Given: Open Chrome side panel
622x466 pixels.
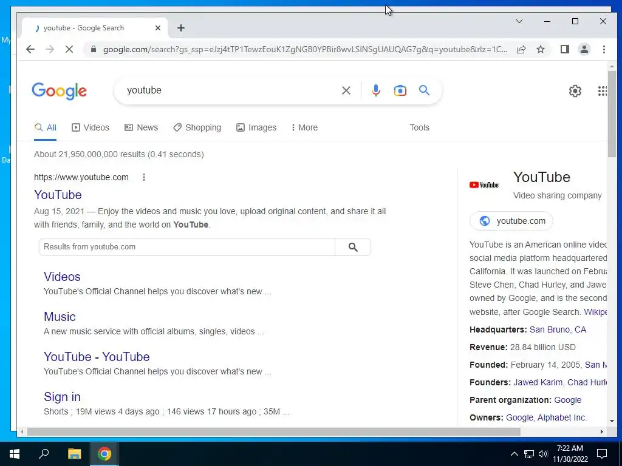Looking at the screenshot, I should (x=564, y=49).
